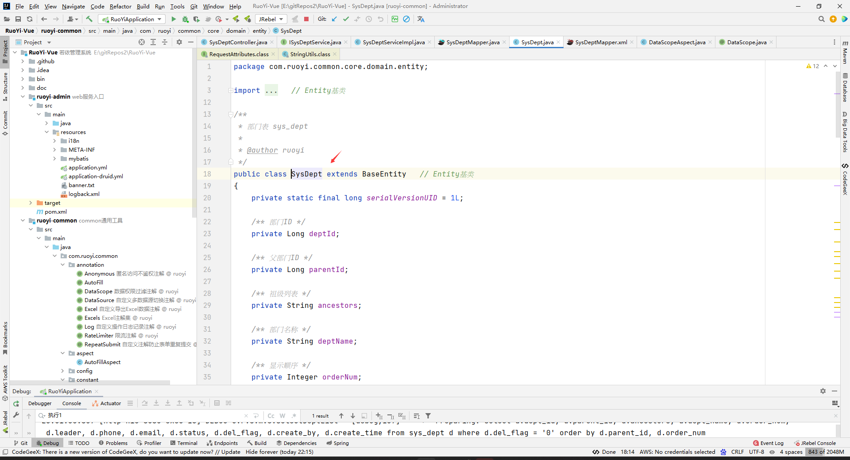Switch to the SysDeptController.java tab
850x460 pixels.
click(x=238, y=42)
